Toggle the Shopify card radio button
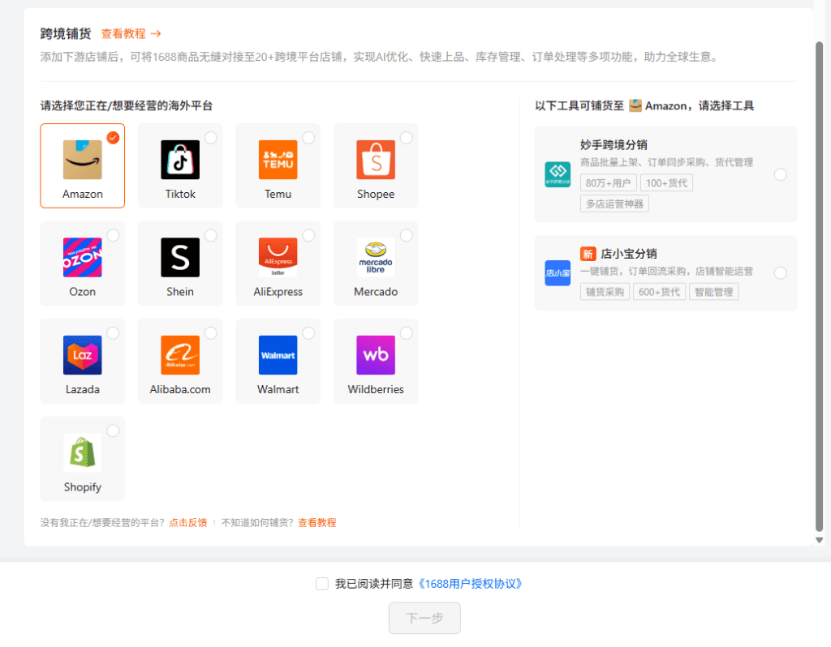 point(113,431)
